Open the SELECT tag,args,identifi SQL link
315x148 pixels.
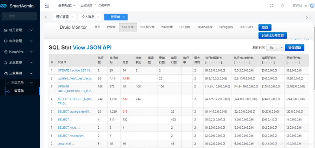pyautogui.click(x=74, y=111)
